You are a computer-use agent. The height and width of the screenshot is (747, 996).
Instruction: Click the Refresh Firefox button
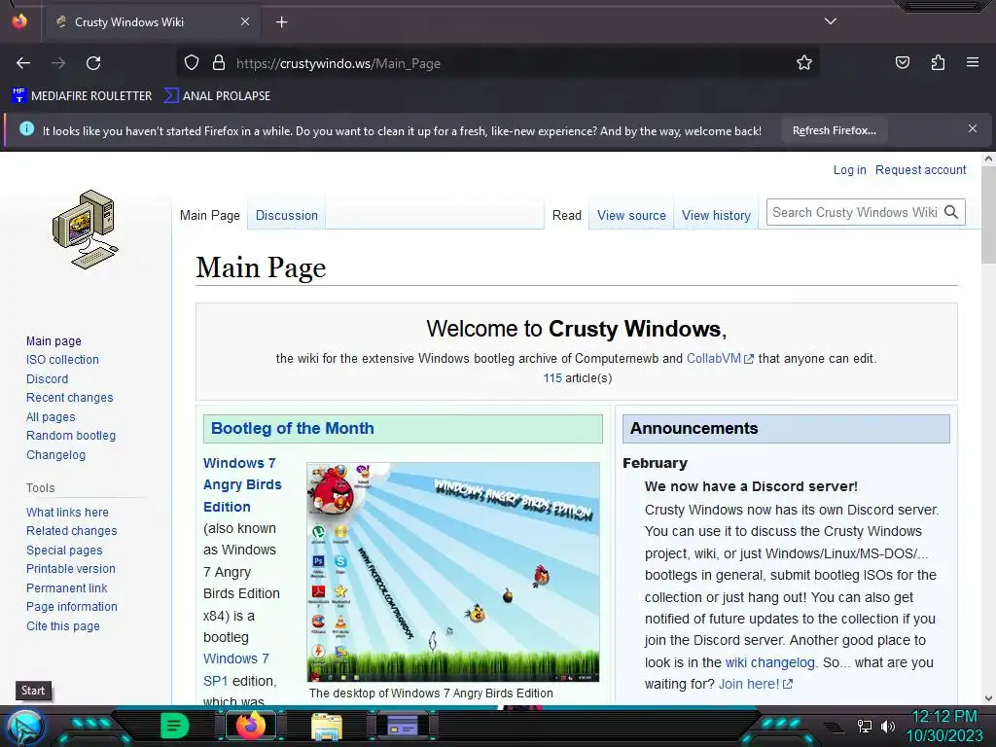834,131
